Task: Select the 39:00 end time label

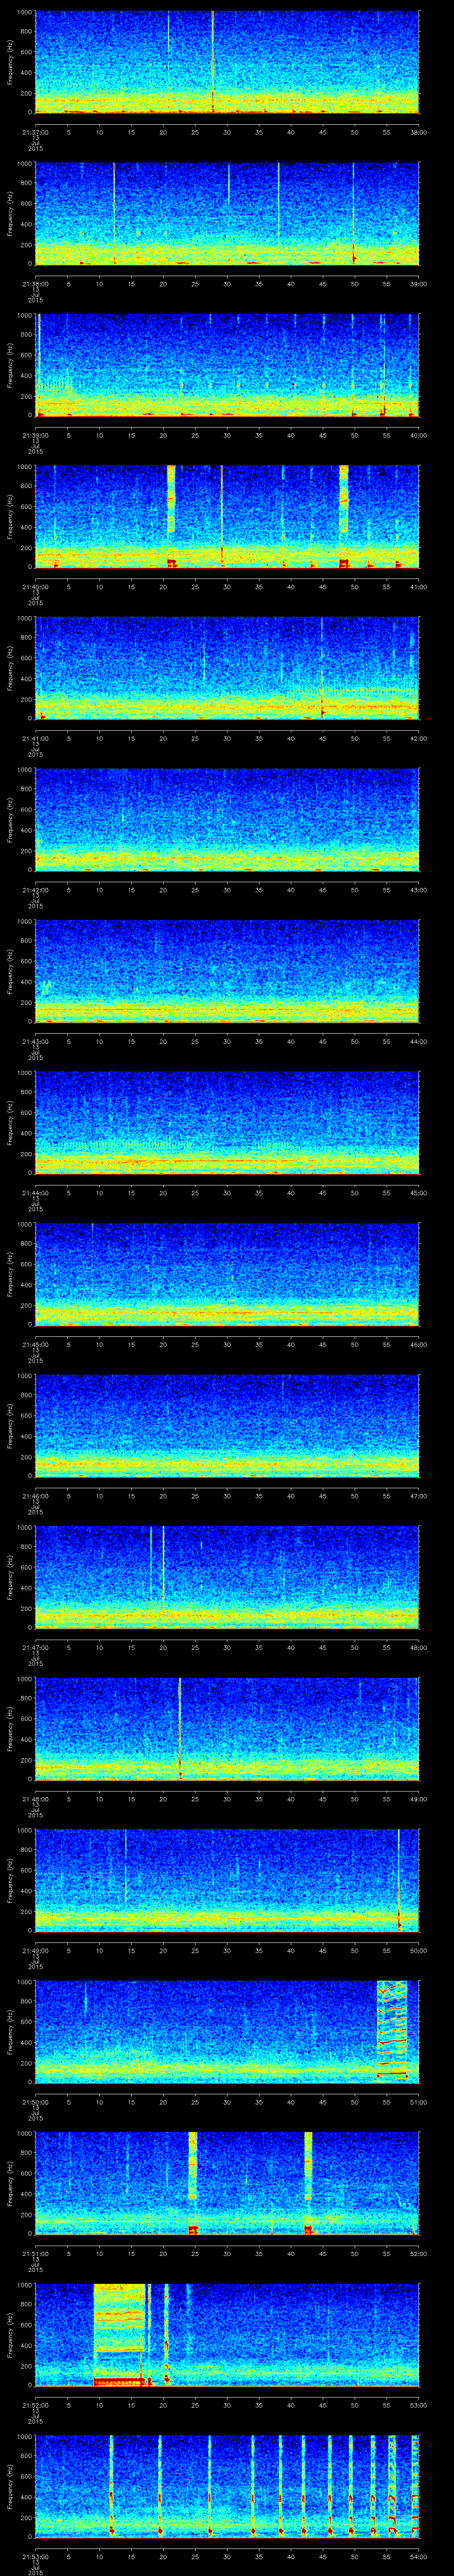Action: [419, 284]
